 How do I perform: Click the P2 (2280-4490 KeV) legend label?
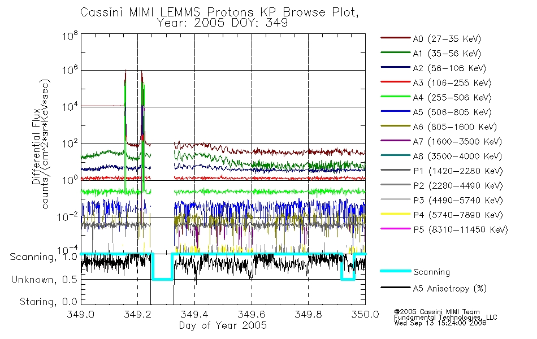pos(458,186)
